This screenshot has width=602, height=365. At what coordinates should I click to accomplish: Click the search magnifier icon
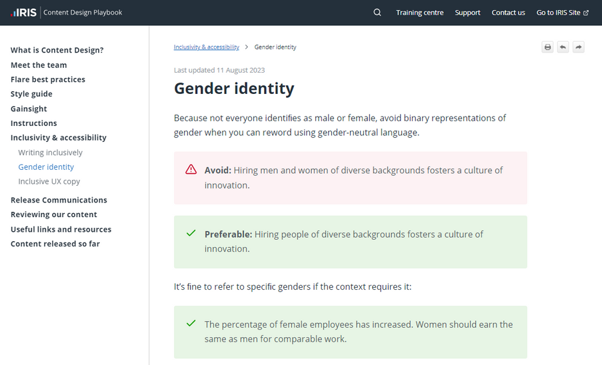point(377,13)
